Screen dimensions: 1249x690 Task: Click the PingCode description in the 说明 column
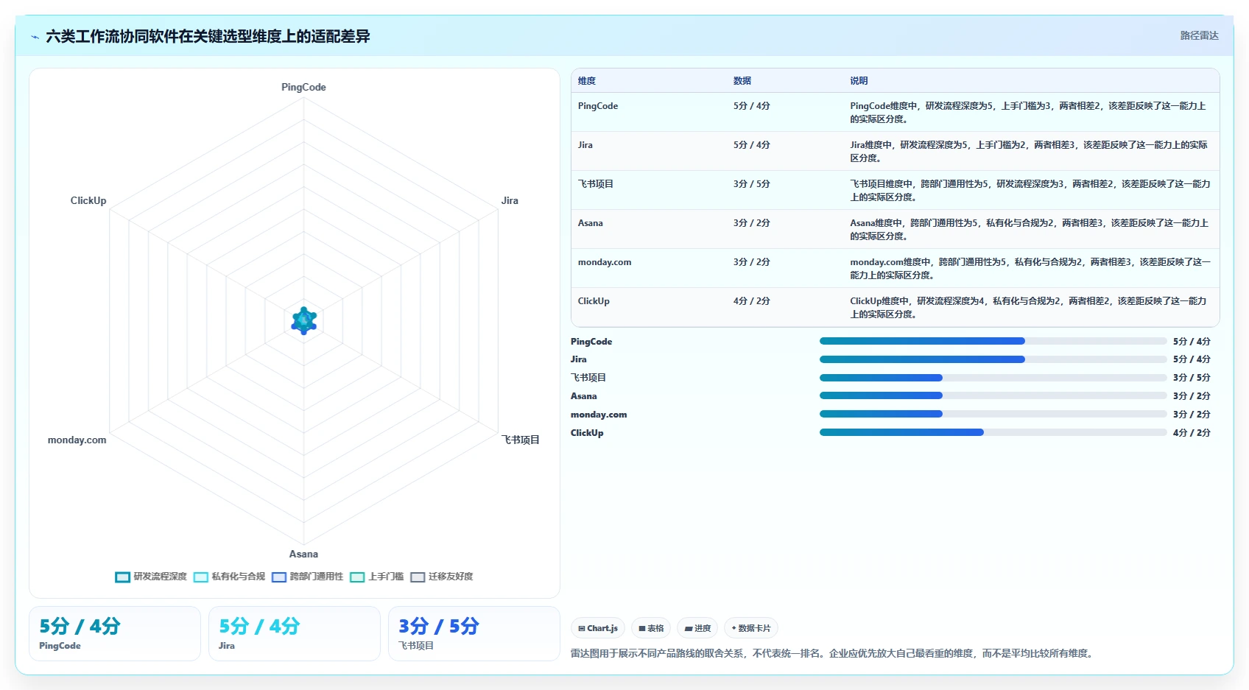pyautogui.click(x=1028, y=113)
